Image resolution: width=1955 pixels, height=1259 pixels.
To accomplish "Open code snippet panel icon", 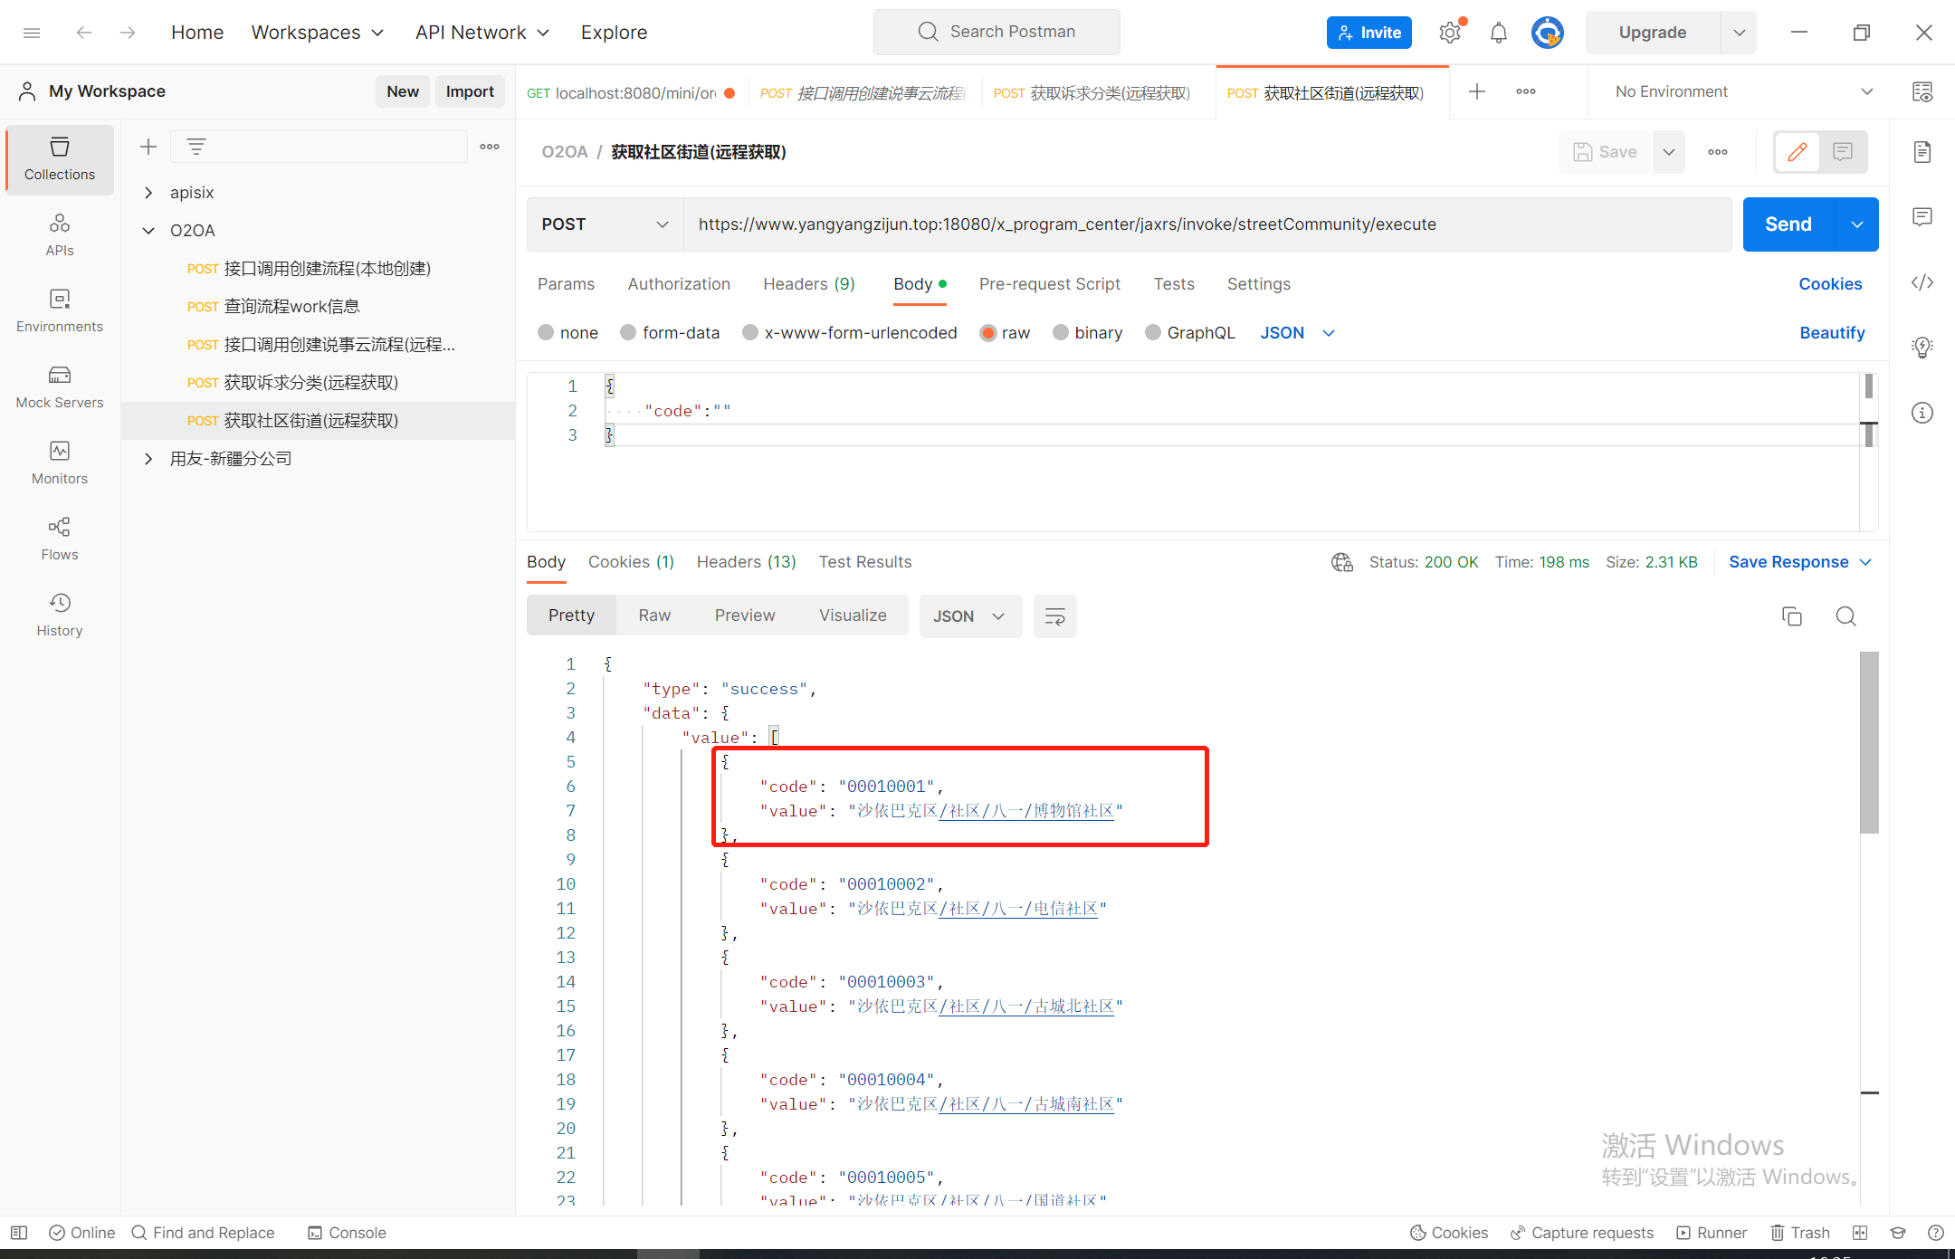I will [x=1922, y=283].
